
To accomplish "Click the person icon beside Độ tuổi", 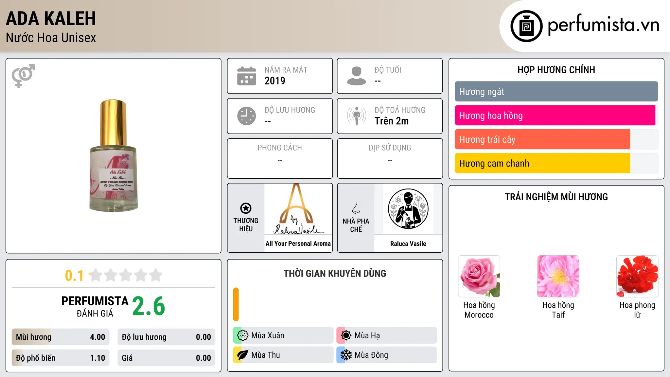I will click(x=356, y=76).
